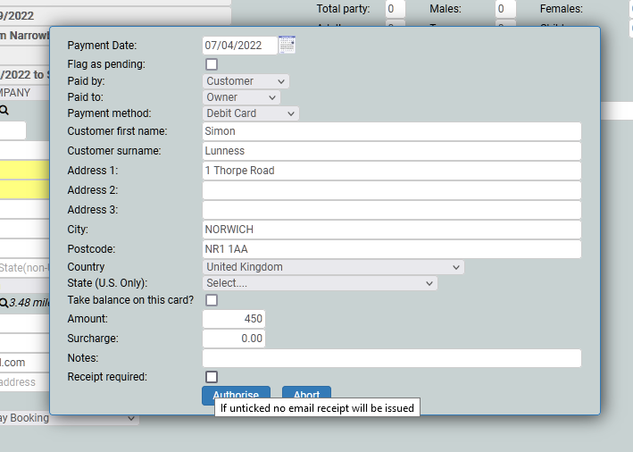
Task: Click the Amount input field
Action: [234, 319]
